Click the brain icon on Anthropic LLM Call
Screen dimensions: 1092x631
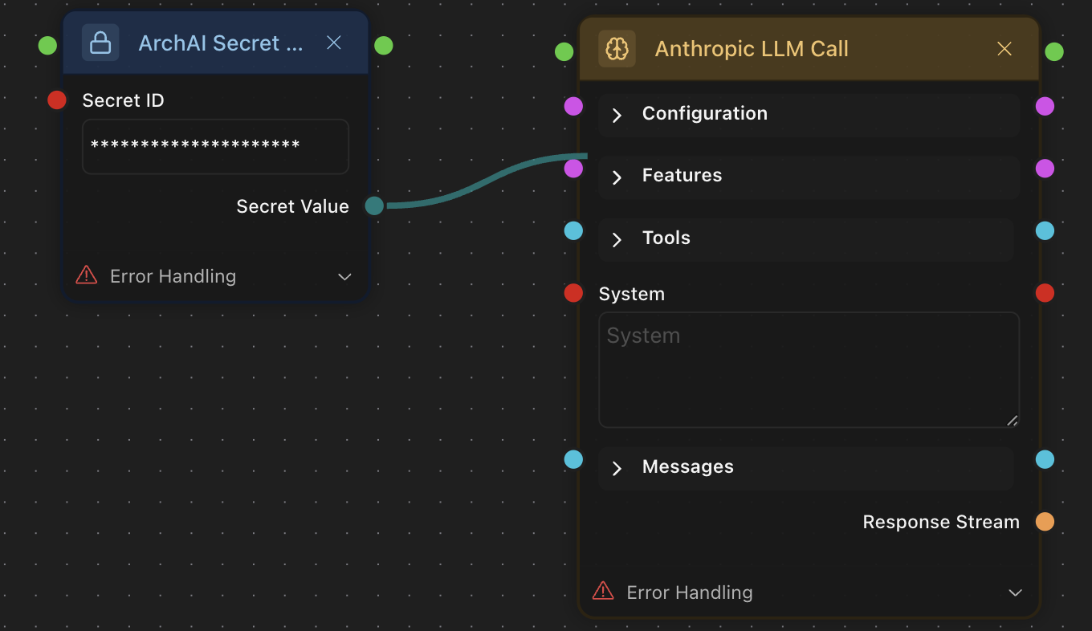(617, 49)
